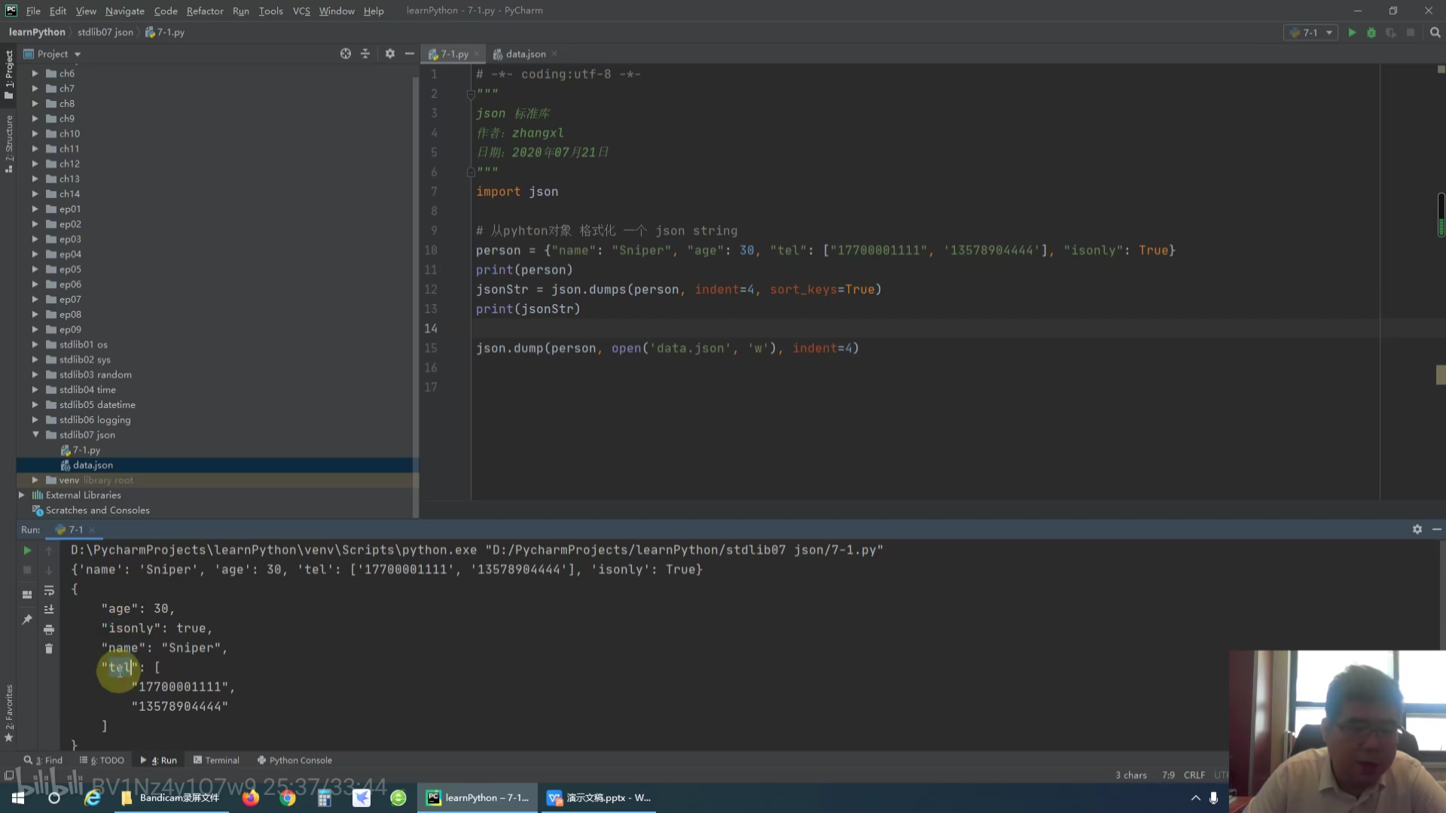Image resolution: width=1446 pixels, height=813 pixels.
Task: Start debugging with the bug icon
Action: pyautogui.click(x=1371, y=32)
